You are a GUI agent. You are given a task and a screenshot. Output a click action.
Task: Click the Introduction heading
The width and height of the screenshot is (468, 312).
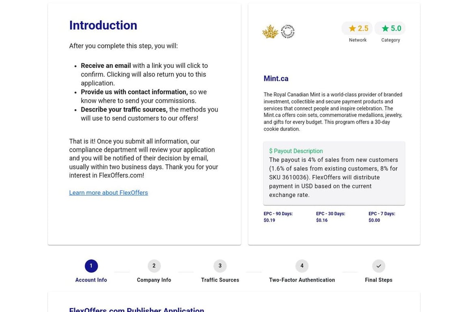point(103,25)
